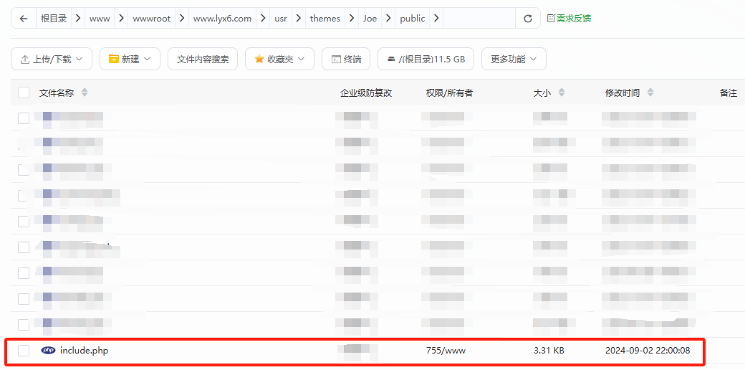Open the 需求反馈 feedback link

point(569,19)
